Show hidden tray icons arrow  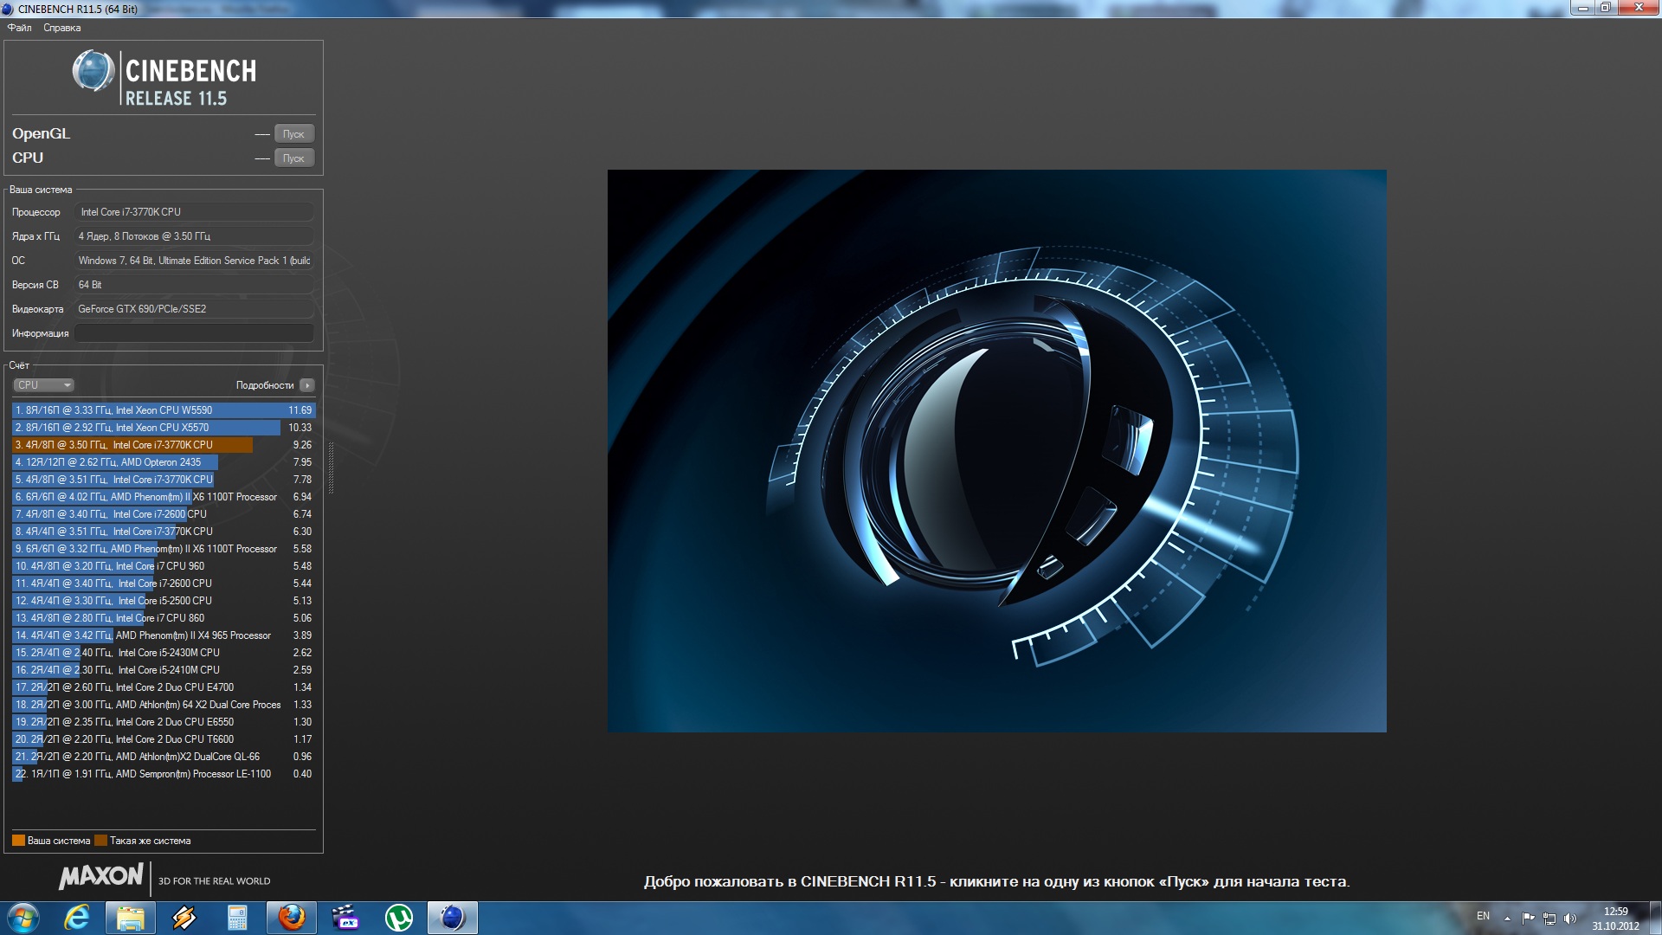pos(1507,919)
